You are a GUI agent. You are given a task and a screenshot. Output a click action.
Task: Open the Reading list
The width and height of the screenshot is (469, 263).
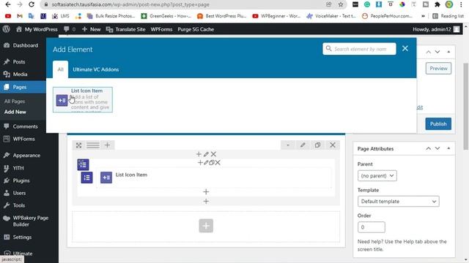(448, 16)
